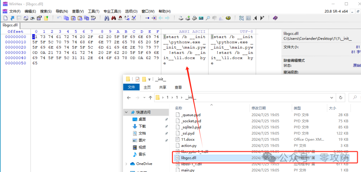Click the Open file toolbar icon

[12, 18]
